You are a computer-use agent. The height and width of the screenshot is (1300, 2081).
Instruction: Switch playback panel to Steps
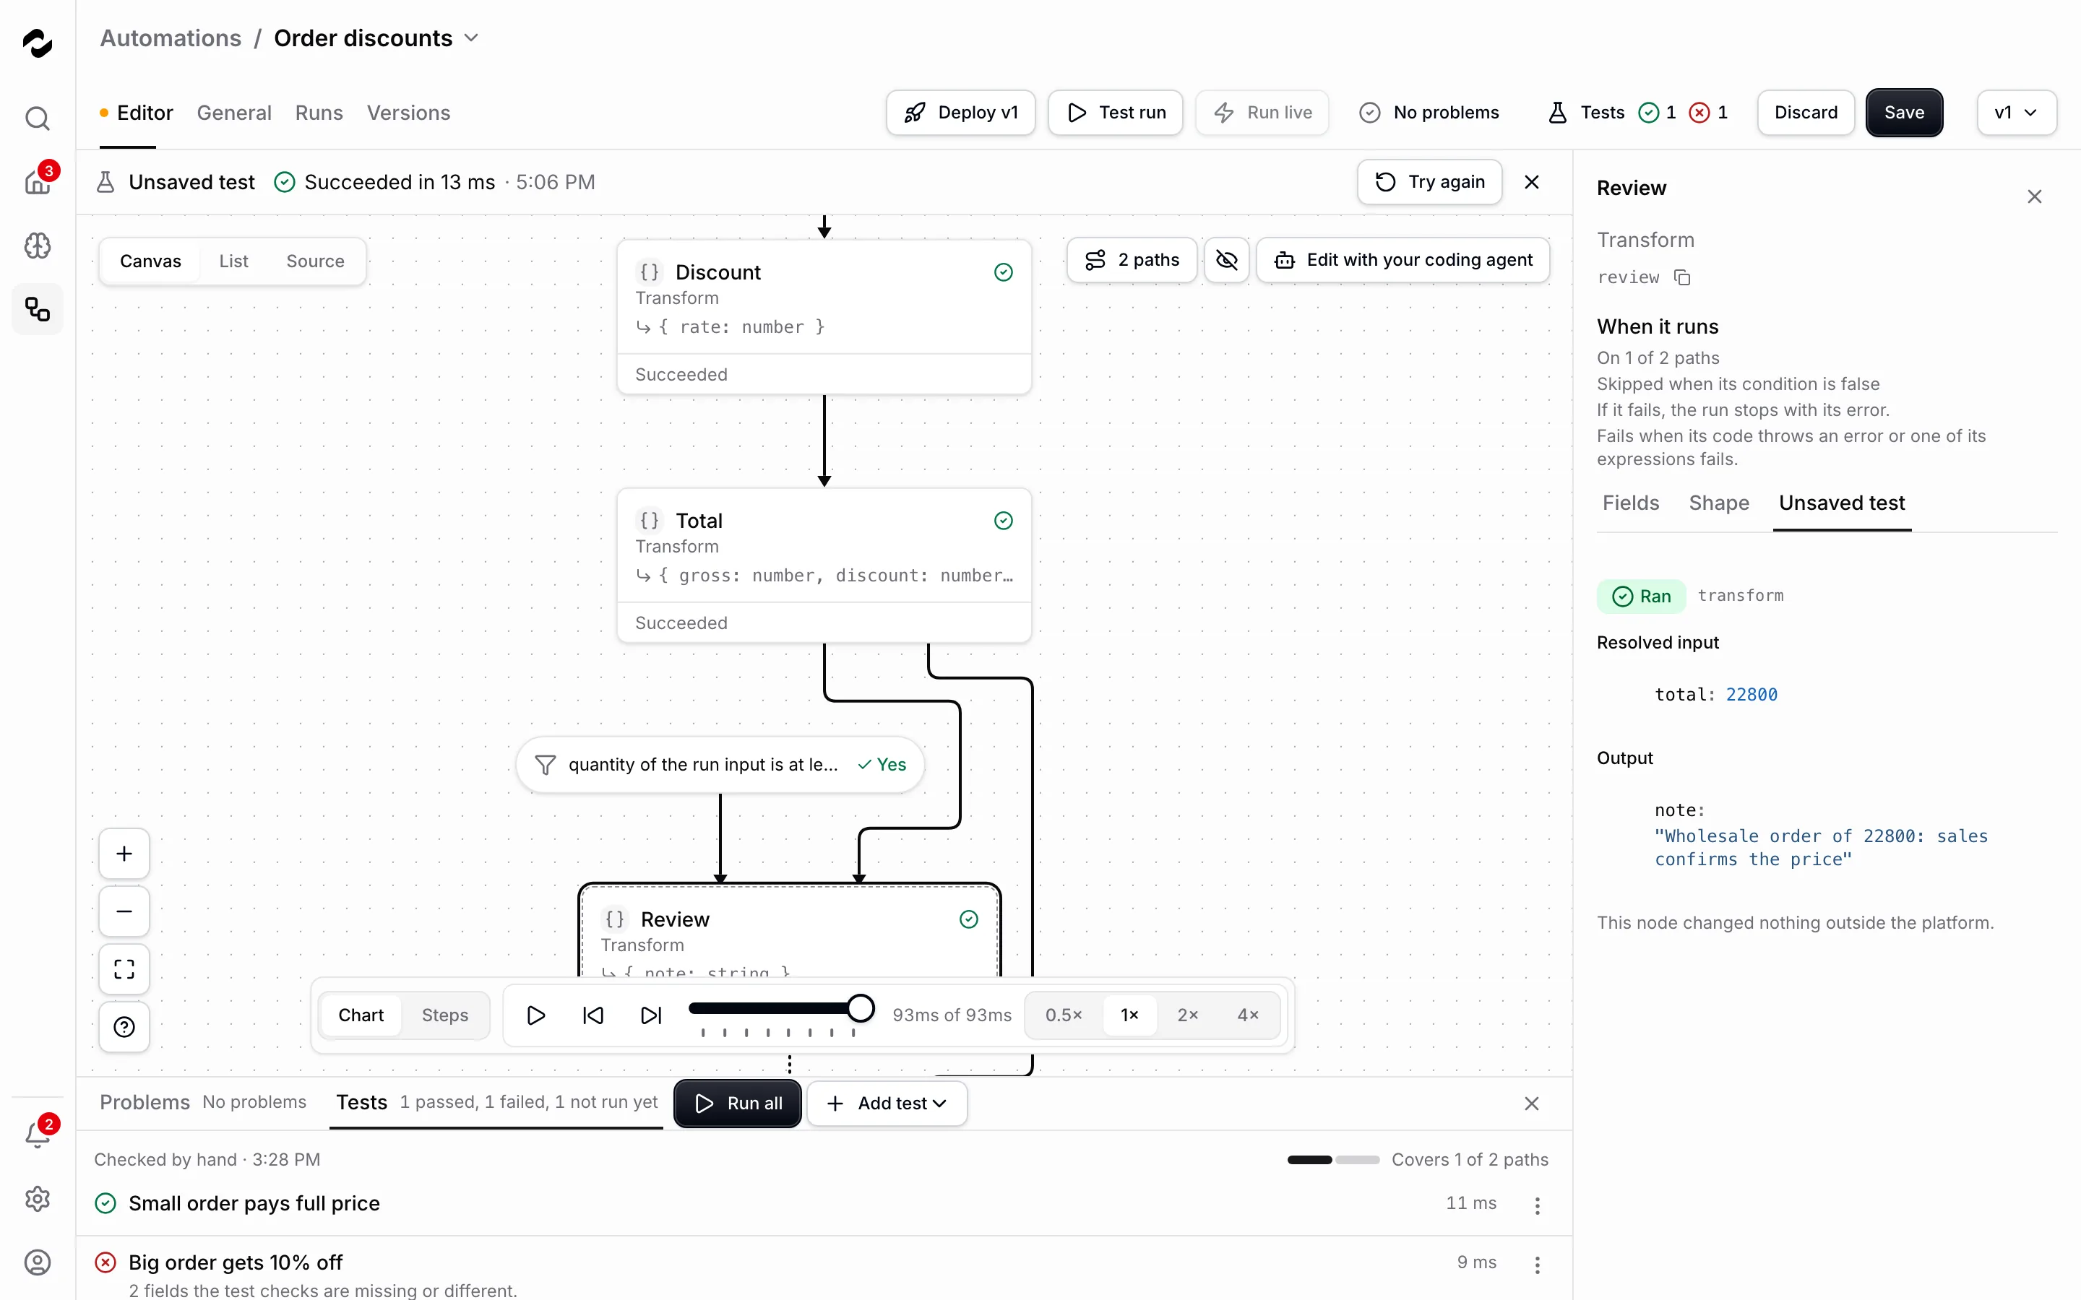tap(444, 1015)
